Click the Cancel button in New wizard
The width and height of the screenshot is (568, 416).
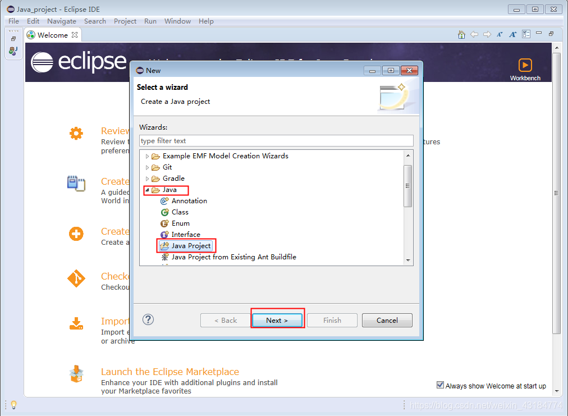click(x=387, y=321)
